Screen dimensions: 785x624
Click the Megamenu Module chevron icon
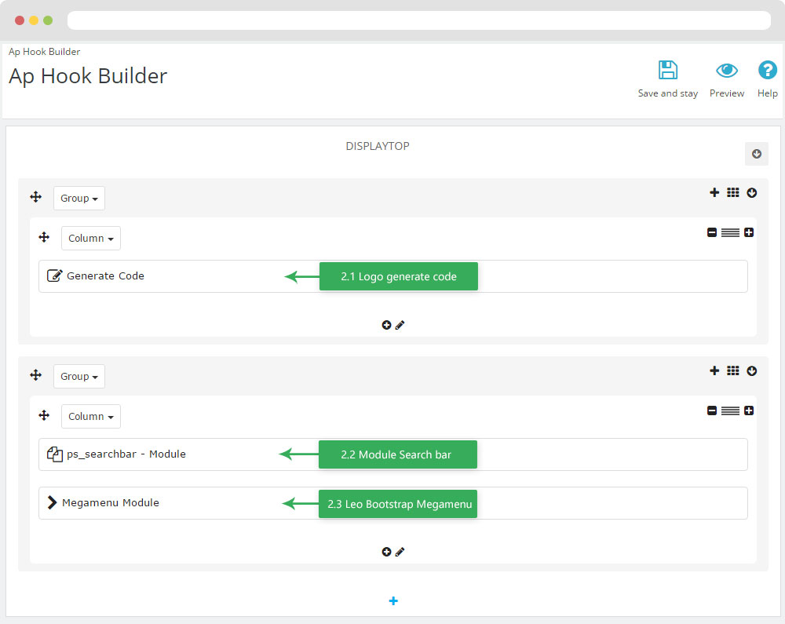[x=52, y=502]
